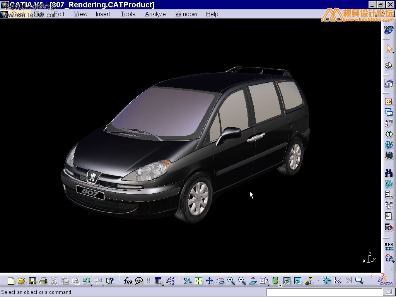Click the gear with cursor icon
Viewport: 396px width, 297px height.
[389, 65]
